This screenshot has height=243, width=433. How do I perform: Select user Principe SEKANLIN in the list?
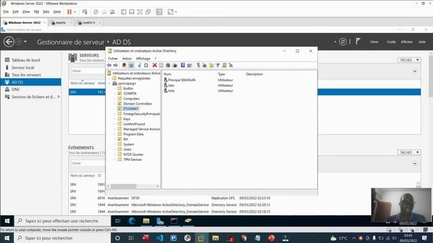click(x=182, y=80)
